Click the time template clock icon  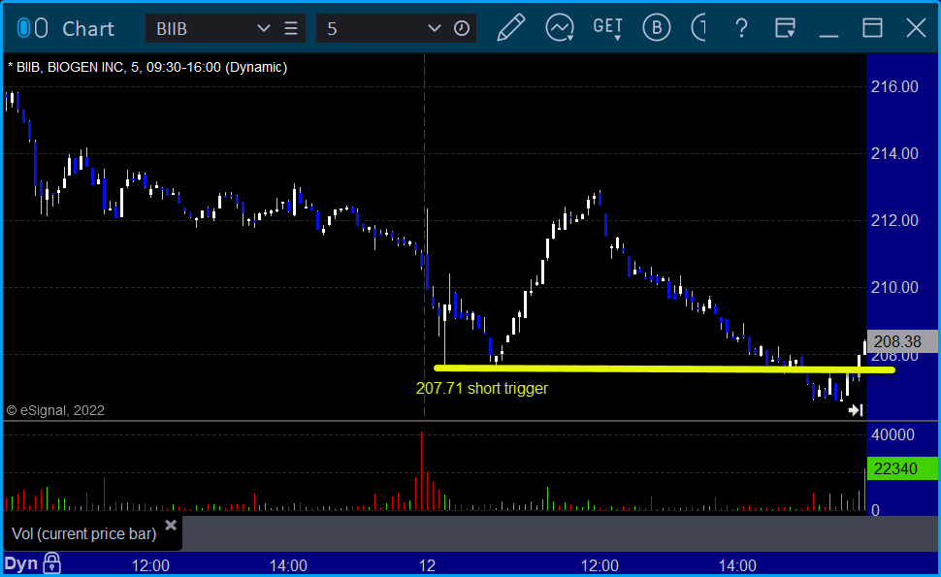(x=462, y=28)
